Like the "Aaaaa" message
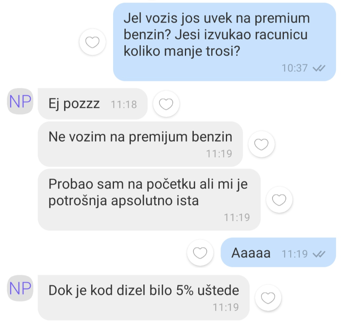The width and height of the screenshot is (343, 324). point(200,253)
